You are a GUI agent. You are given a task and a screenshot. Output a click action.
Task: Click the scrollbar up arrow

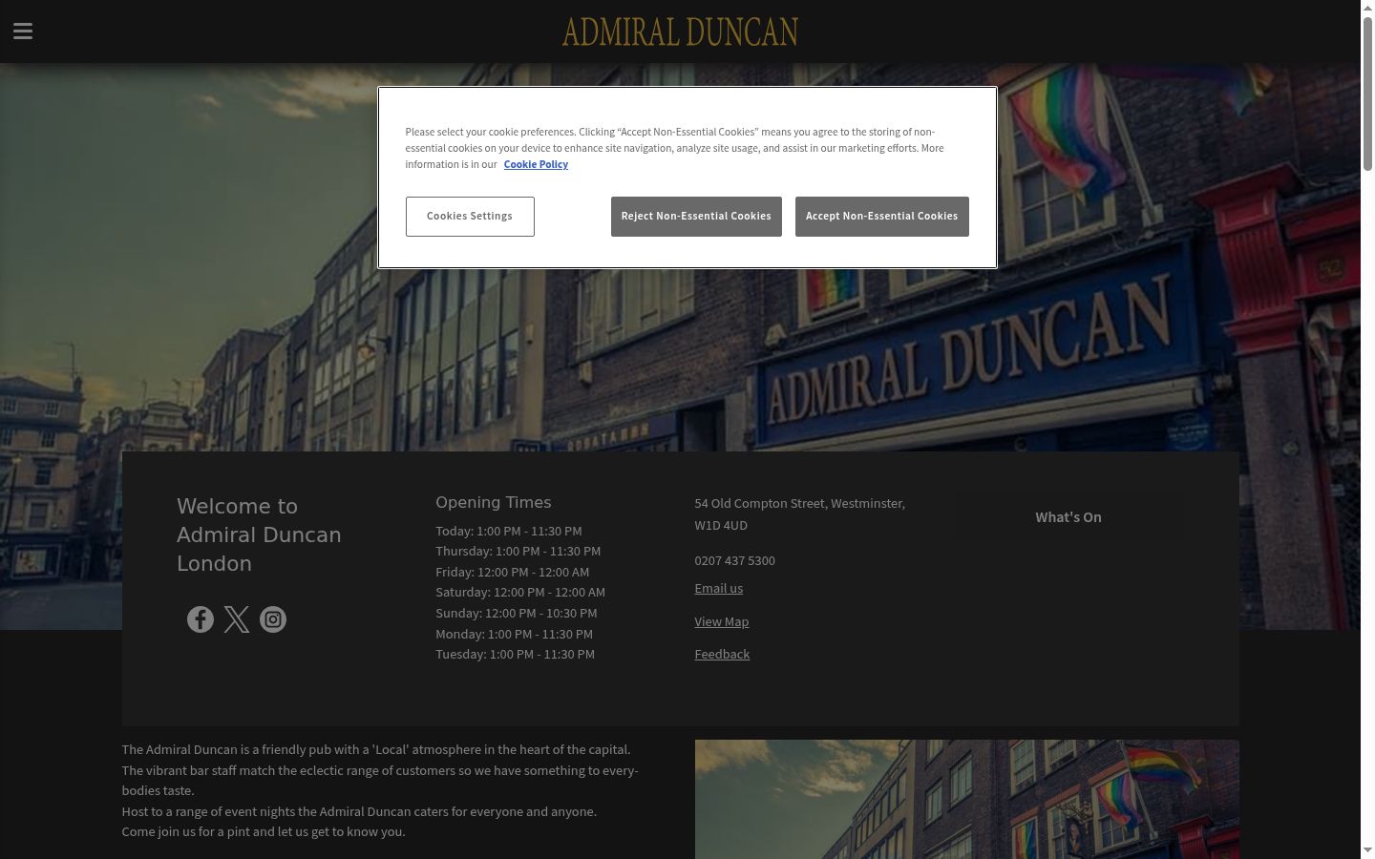tap(1367, 8)
